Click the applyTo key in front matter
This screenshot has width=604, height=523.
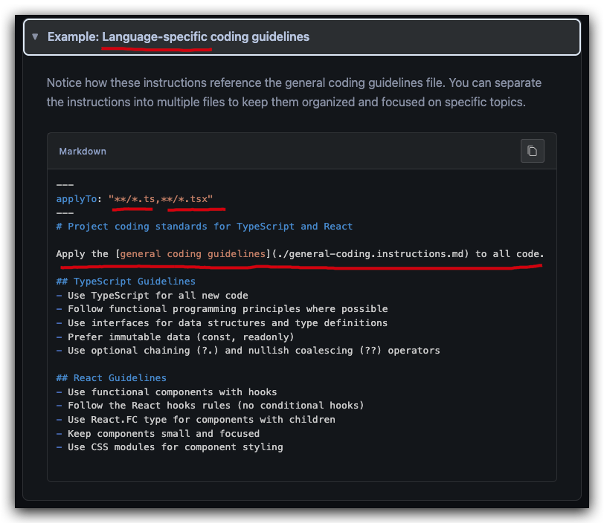click(x=77, y=198)
